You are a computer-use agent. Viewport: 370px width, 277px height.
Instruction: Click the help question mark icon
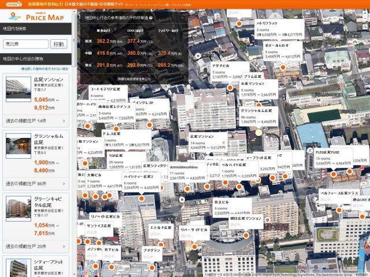click(151, 18)
